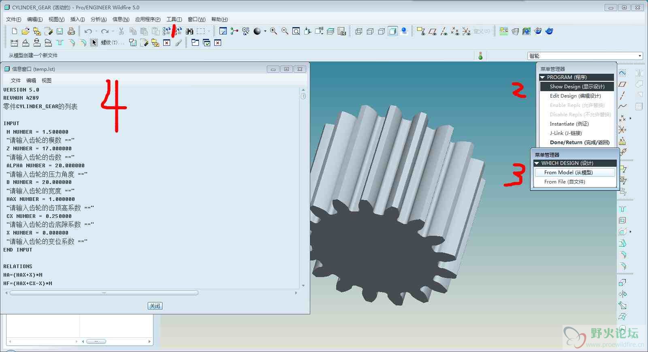Zoom out with the minus magnifier icon

pos(285,31)
